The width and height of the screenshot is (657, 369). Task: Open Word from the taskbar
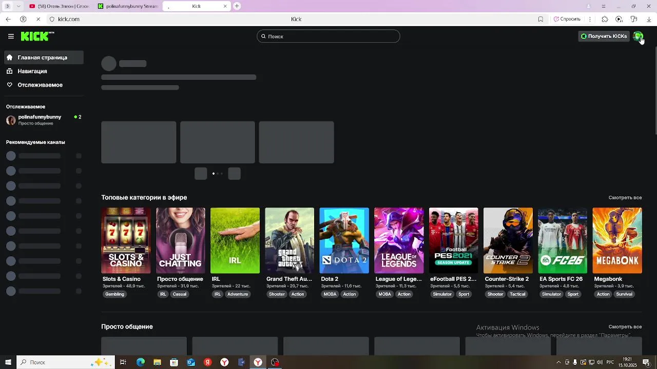coord(241,362)
